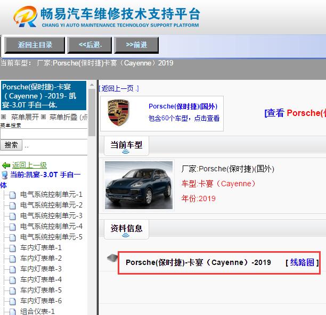326x315 pixels.
Task: Click page icon for 组合仪表-1
Action: (x=13, y=312)
